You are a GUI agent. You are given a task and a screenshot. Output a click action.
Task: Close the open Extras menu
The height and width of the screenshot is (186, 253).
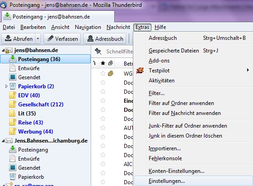142,27
